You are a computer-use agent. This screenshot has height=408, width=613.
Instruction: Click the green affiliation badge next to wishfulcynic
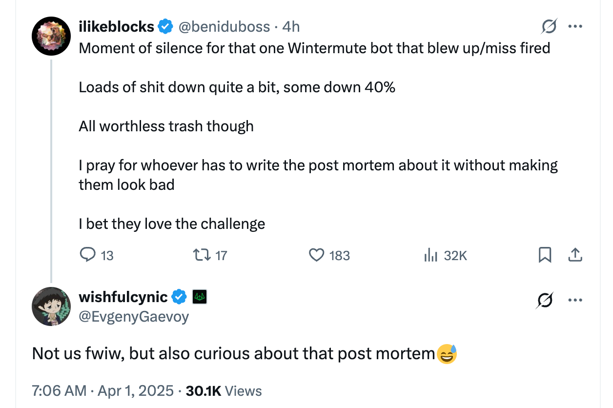point(200,297)
